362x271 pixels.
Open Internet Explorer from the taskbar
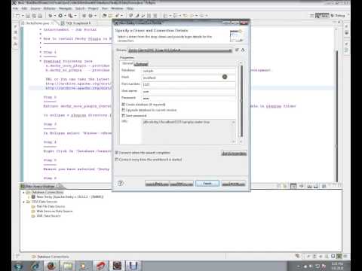point(35,266)
